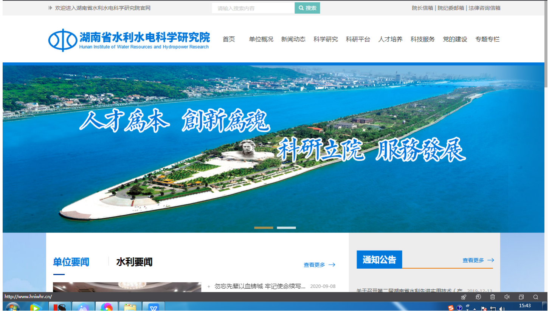The width and height of the screenshot is (552, 311).
Task: Click the green 搜索 search button
Action: pos(307,8)
